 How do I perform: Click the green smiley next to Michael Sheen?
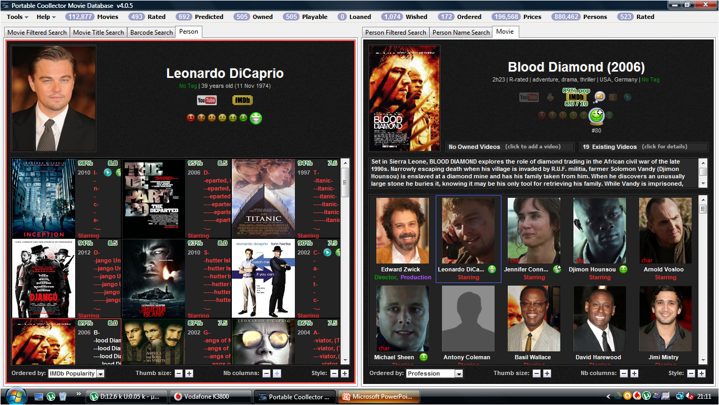(423, 357)
